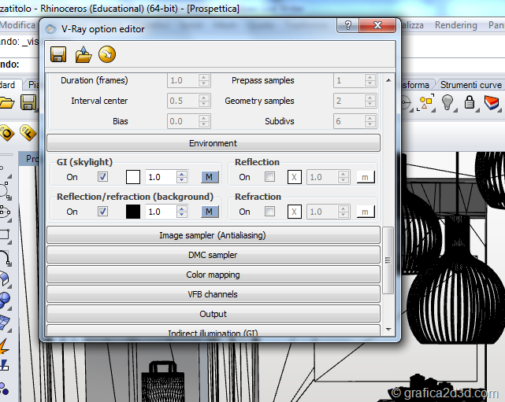The width and height of the screenshot is (505, 402).
Task: Expand the Color mapping rollout
Action: 214,275
